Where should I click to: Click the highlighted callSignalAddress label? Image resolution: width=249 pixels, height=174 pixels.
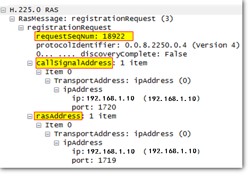click(74, 63)
